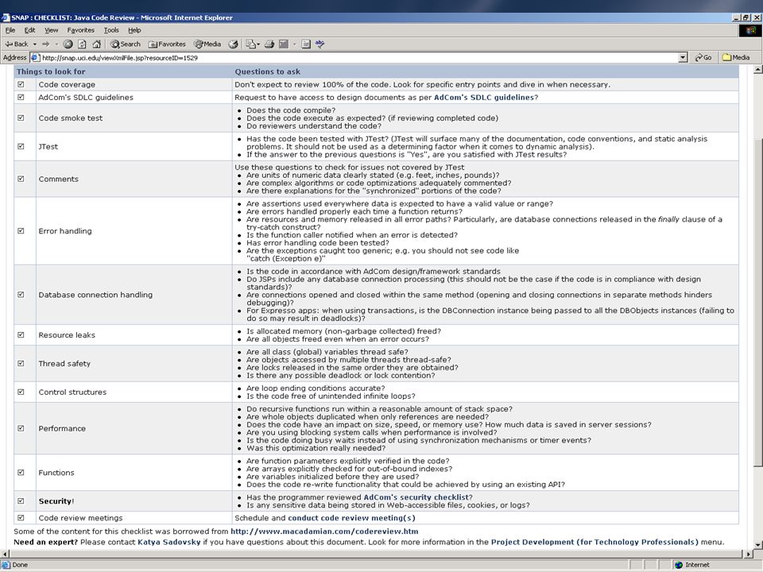Toggle the JTest checkbox
Image resolution: width=763 pixels, height=572 pixels.
(x=21, y=146)
